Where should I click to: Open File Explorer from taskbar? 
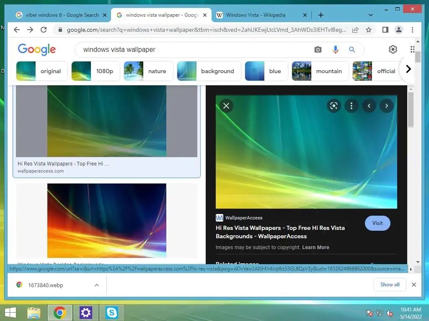click(x=34, y=313)
